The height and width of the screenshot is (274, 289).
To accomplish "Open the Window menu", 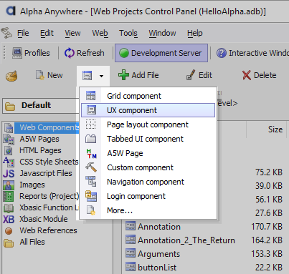I will (162, 33).
